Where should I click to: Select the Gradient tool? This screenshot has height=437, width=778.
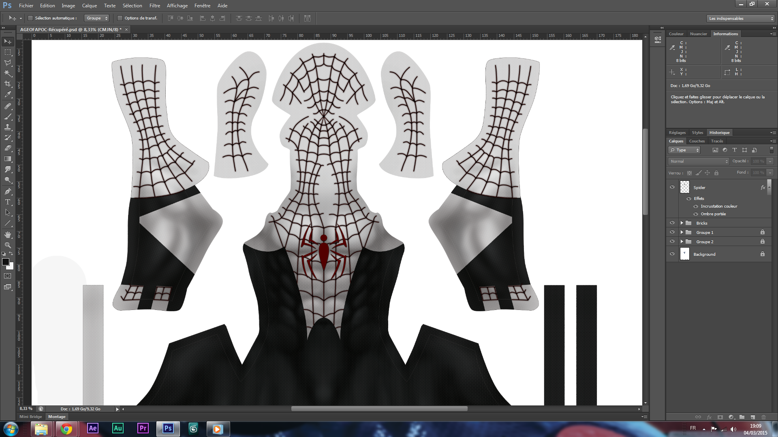(x=8, y=159)
